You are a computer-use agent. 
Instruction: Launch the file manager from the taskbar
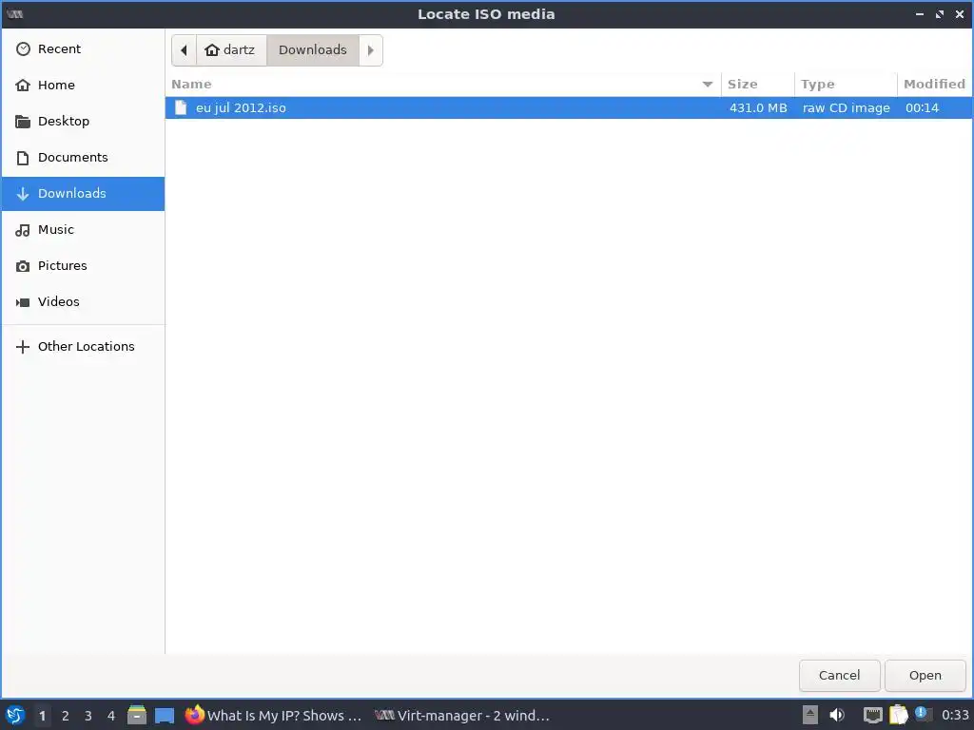(137, 716)
